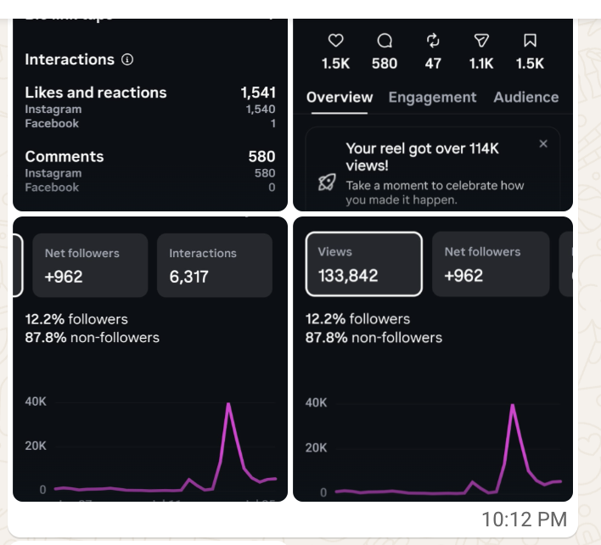The width and height of the screenshot is (601, 545).
Task: Select the Views 133,842 card
Action: click(364, 264)
